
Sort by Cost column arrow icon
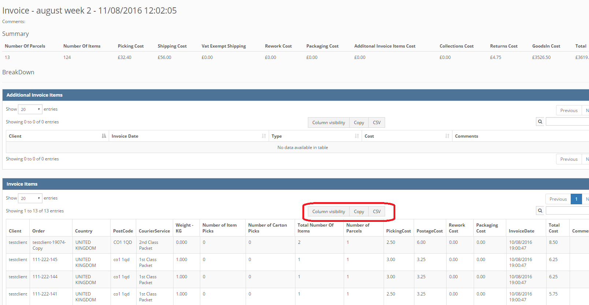coord(447,136)
